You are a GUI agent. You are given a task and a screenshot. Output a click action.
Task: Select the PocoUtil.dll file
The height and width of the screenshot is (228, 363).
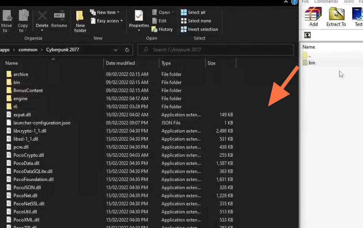(25, 212)
